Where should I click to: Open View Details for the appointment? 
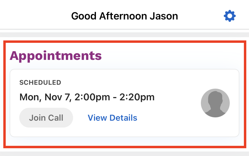112,118
